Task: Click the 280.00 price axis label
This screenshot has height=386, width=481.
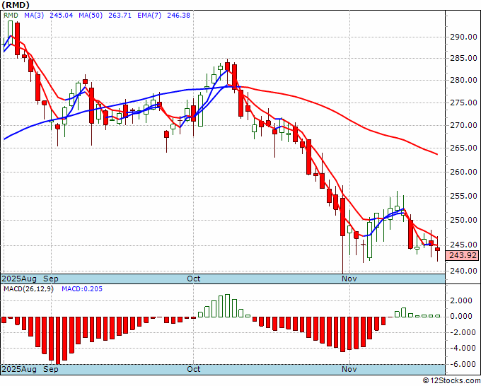Action: point(463,80)
